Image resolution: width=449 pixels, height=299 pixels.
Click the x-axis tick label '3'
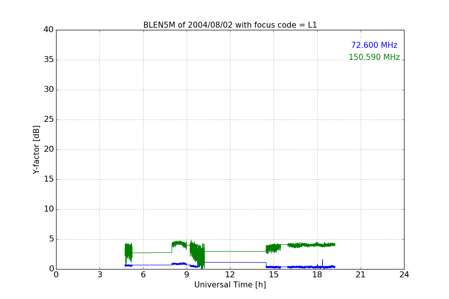[100, 275]
